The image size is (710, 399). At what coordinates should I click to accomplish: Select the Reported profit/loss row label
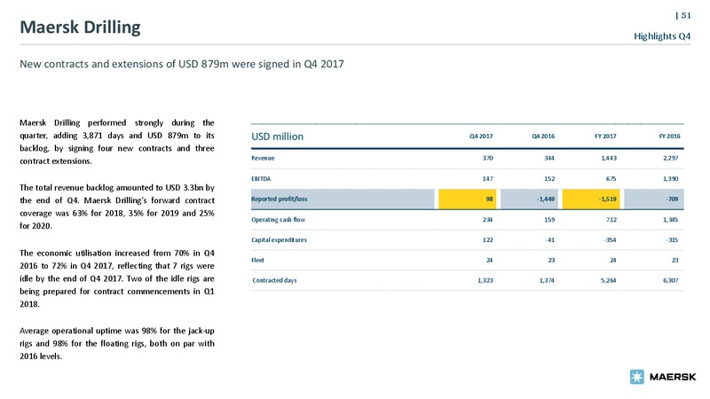[x=280, y=199]
